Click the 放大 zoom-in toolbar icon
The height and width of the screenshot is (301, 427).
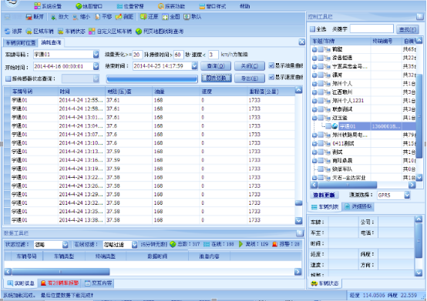tap(53, 17)
